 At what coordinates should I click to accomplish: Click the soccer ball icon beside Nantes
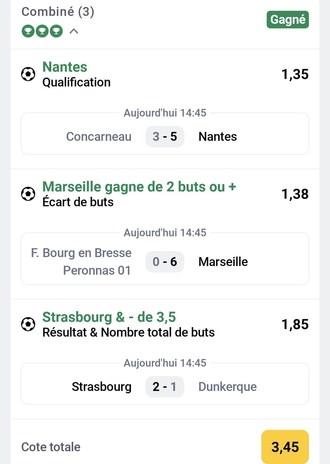[x=28, y=74]
